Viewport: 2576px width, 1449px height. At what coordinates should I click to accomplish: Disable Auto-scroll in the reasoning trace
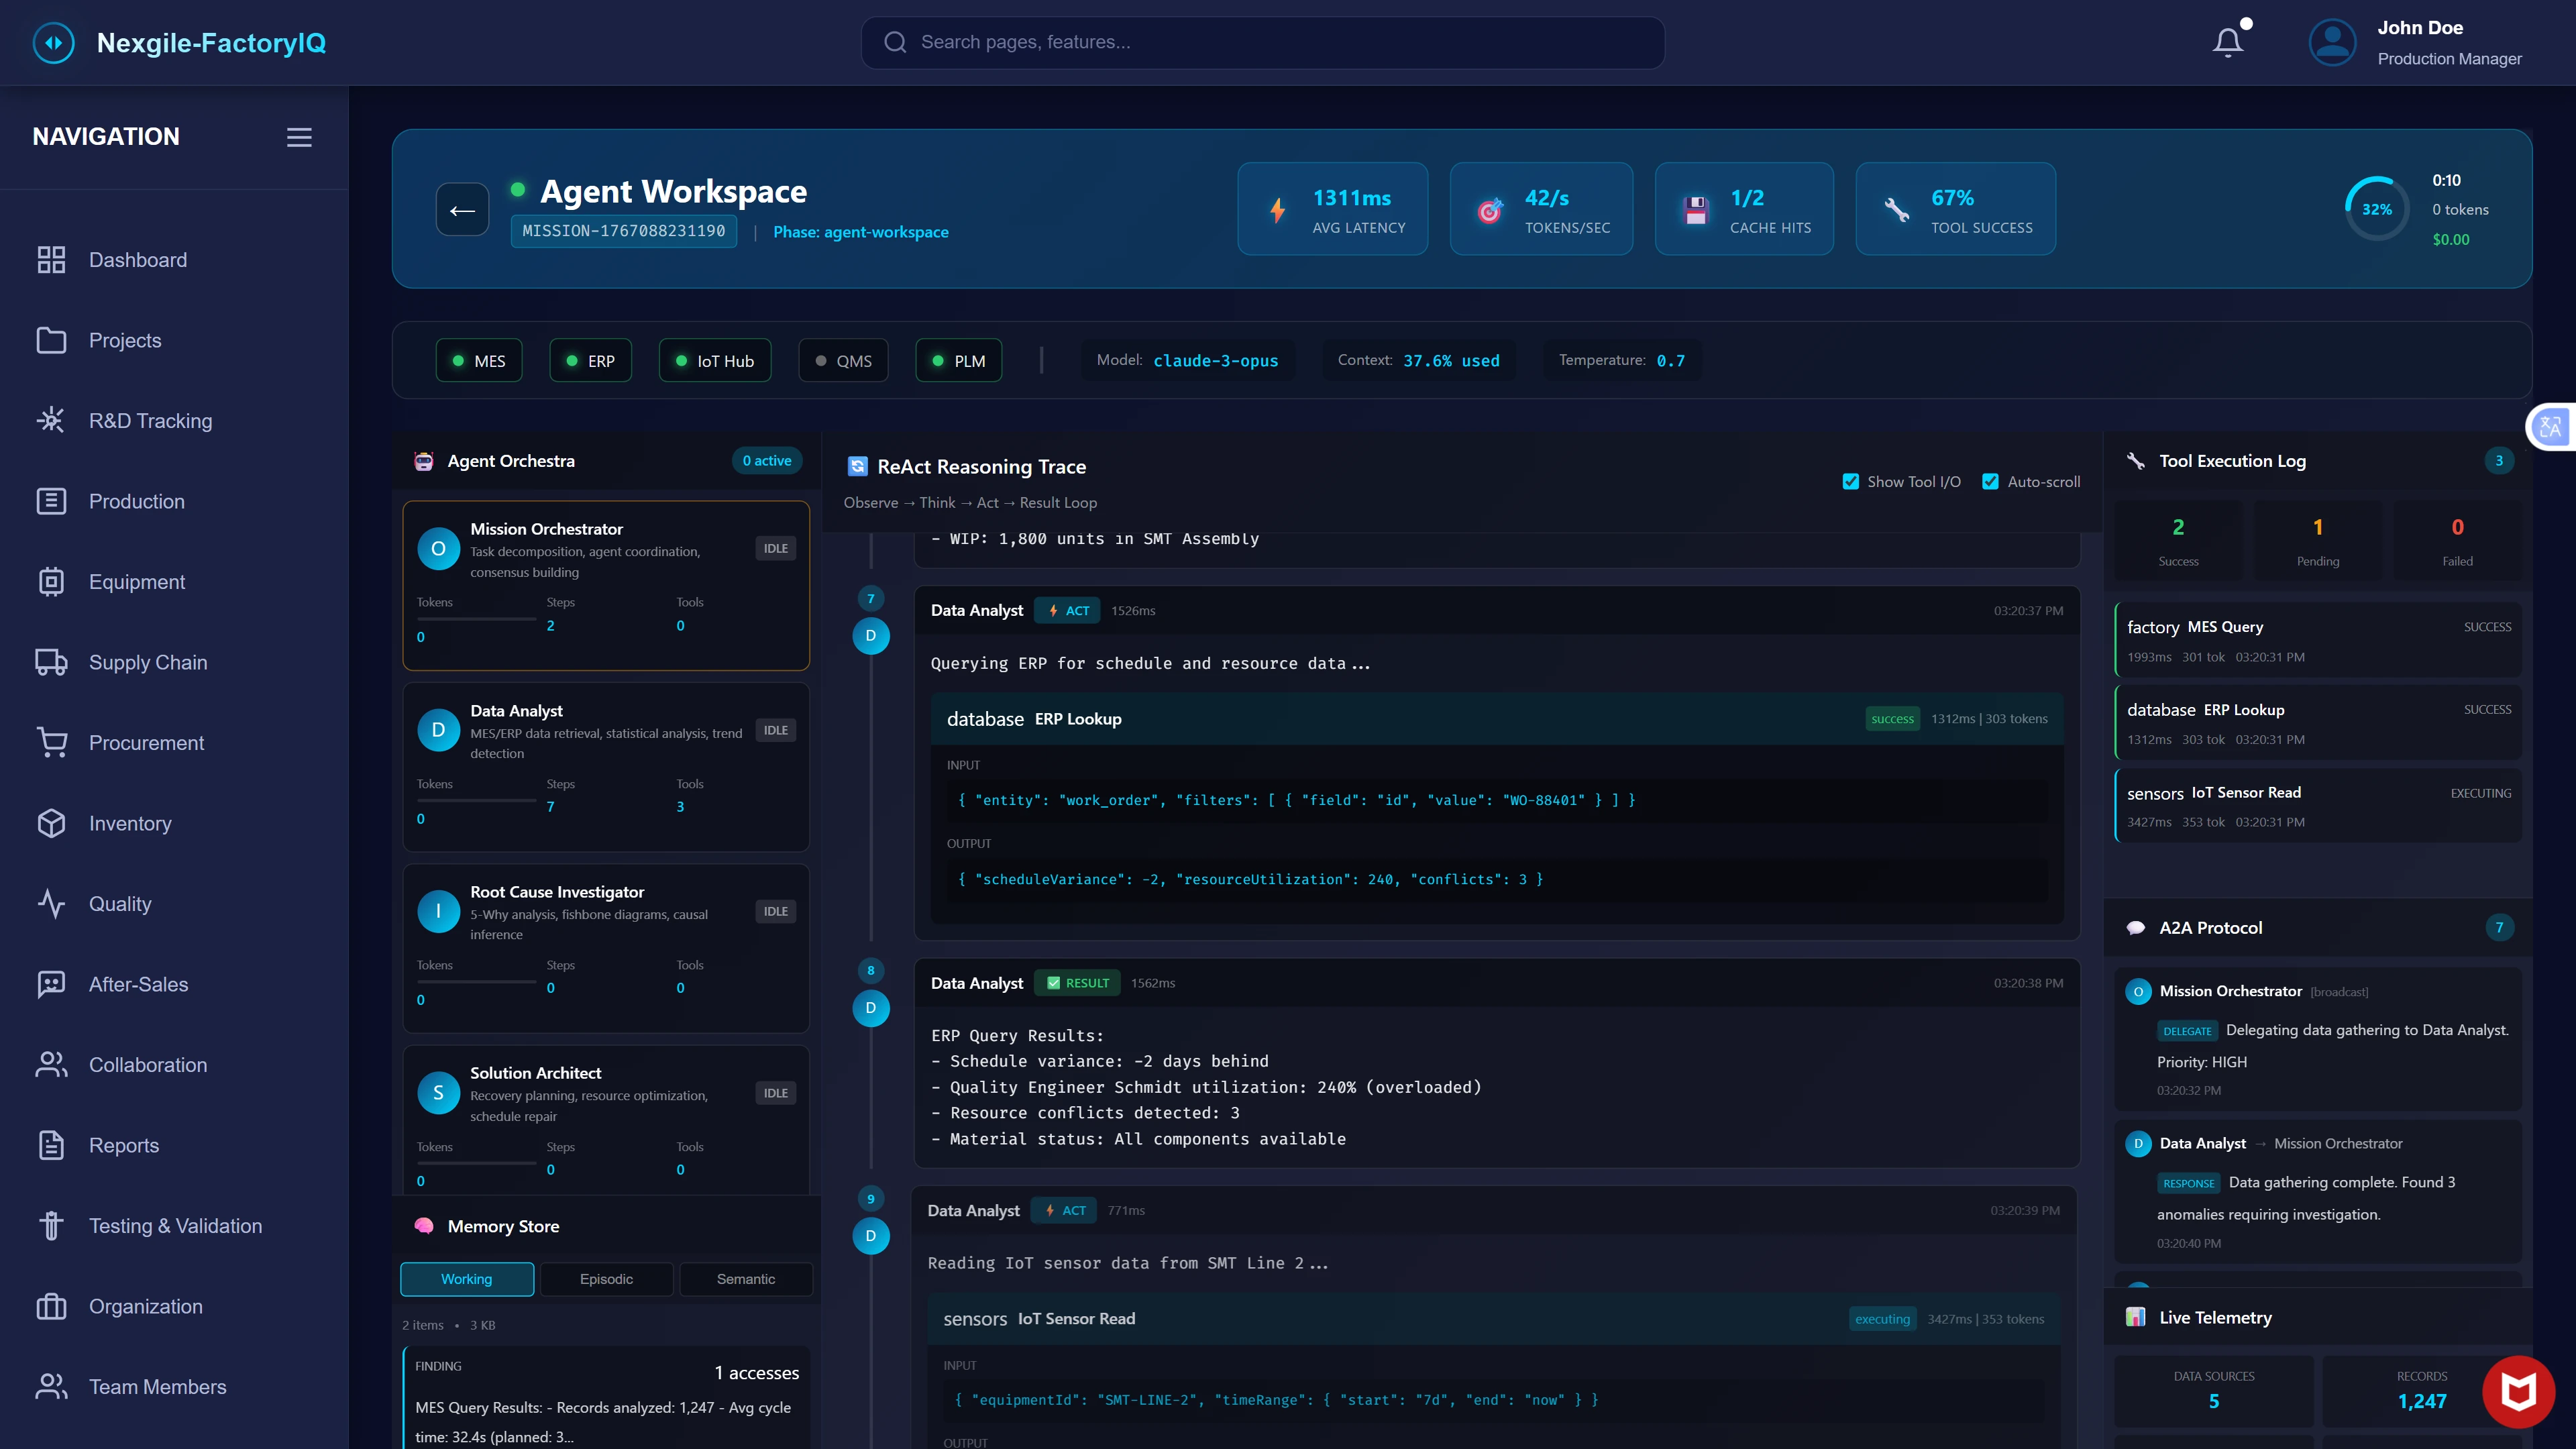[x=1991, y=481]
